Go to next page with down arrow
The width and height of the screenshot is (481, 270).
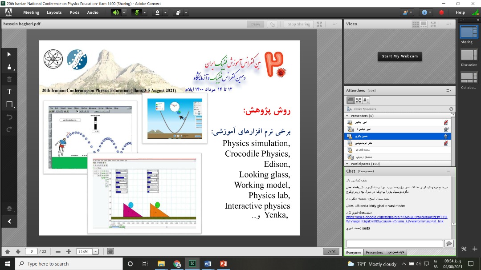(18, 252)
